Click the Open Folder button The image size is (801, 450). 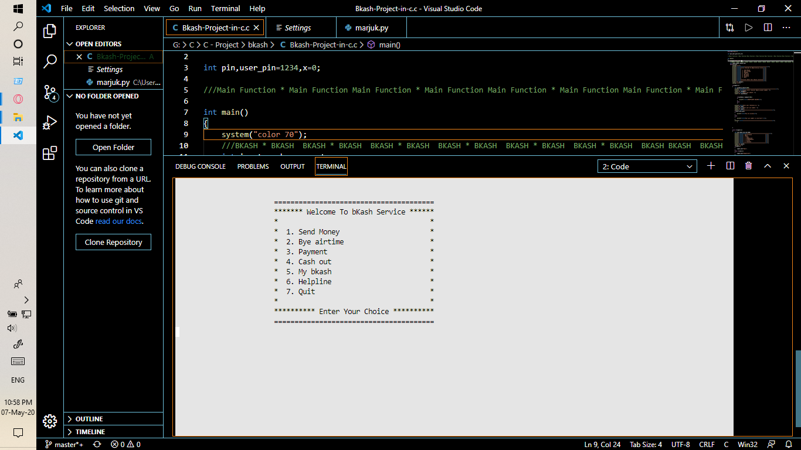[113, 147]
